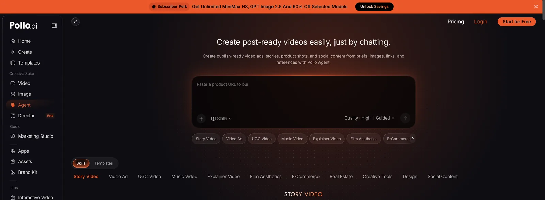The height and width of the screenshot is (200, 545).
Task: Click the Director Beta badge
Action: coord(50,116)
